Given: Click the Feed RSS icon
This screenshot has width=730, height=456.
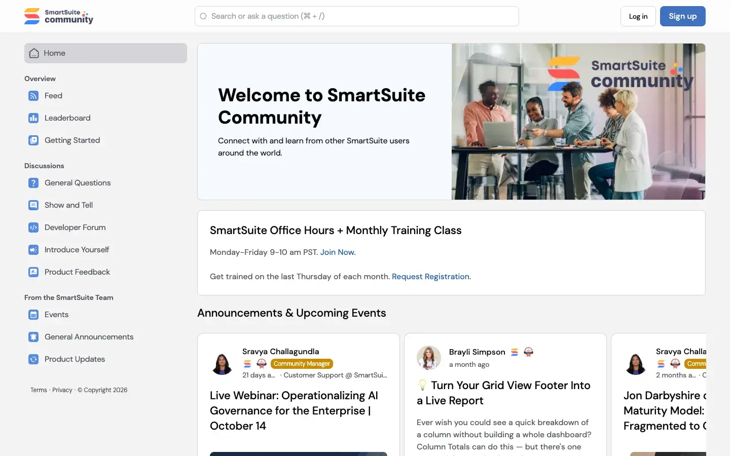Looking at the screenshot, I should pyautogui.click(x=33, y=96).
